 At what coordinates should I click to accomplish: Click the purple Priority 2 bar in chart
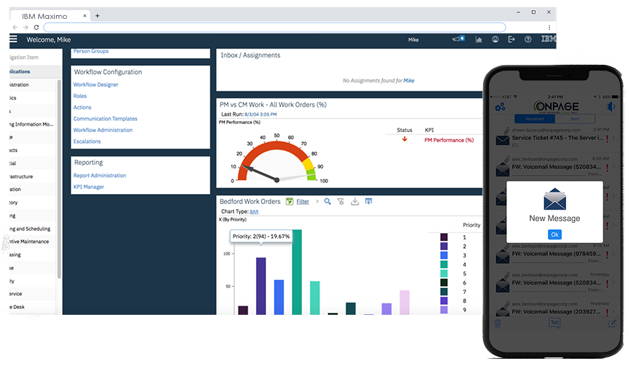tap(261, 286)
